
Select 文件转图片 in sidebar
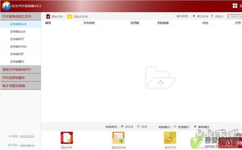(x=21, y=62)
